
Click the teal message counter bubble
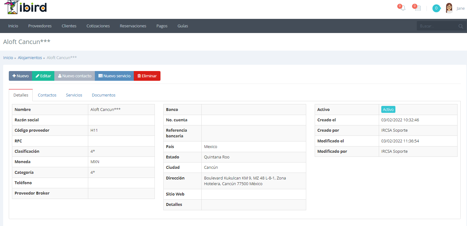point(436,8)
